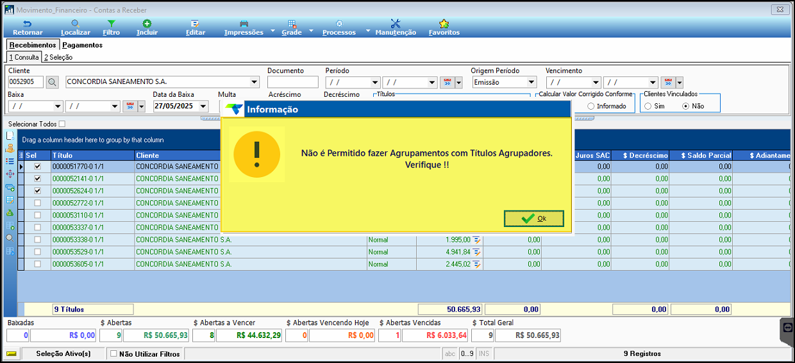Uncheck Sel for título 0000052624-0
This screenshot has height=363, width=795.
point(37,190)
